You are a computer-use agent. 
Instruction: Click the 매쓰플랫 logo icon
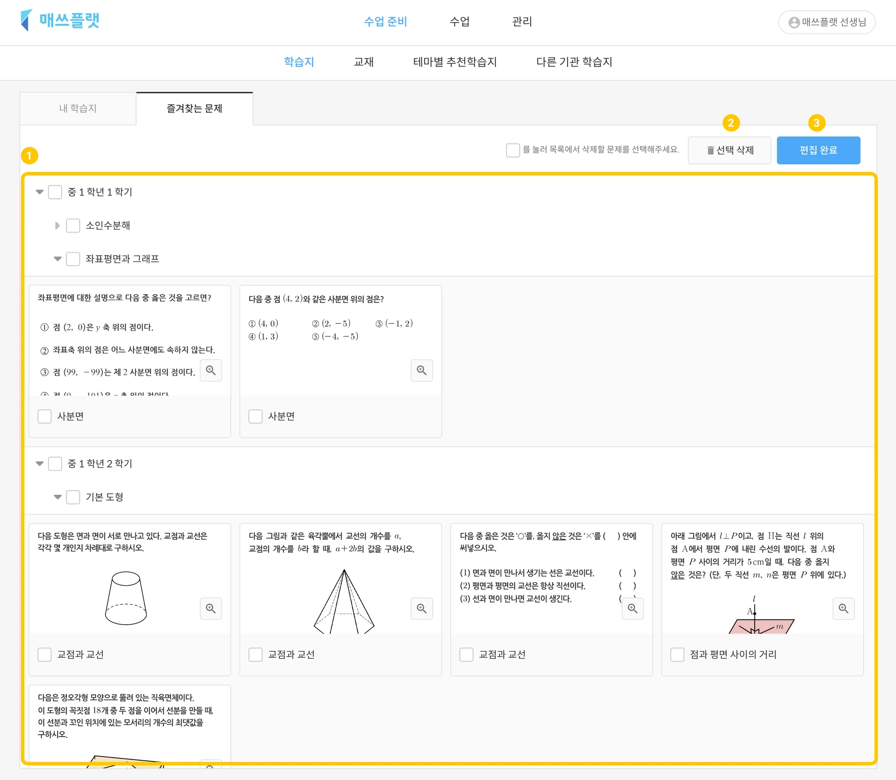26,20
